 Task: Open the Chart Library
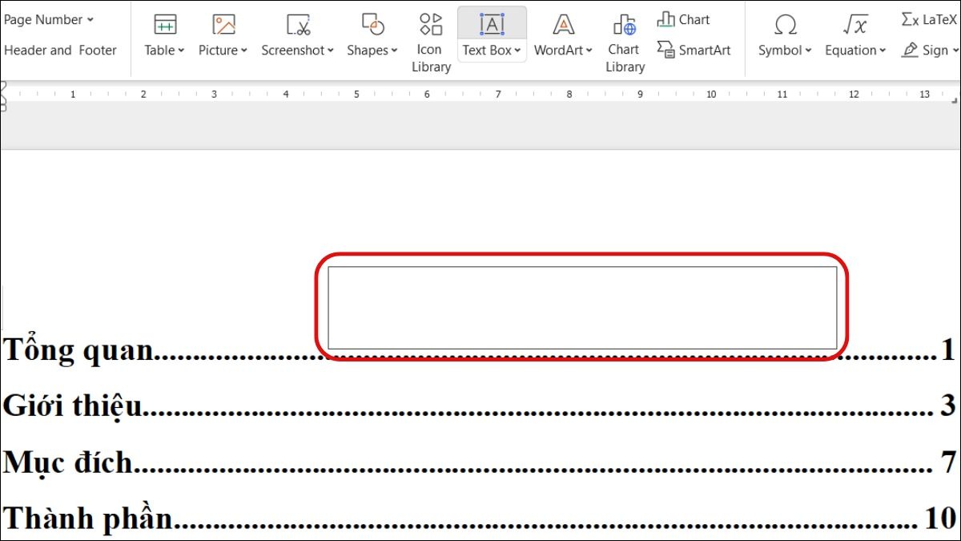click(625, 42)
